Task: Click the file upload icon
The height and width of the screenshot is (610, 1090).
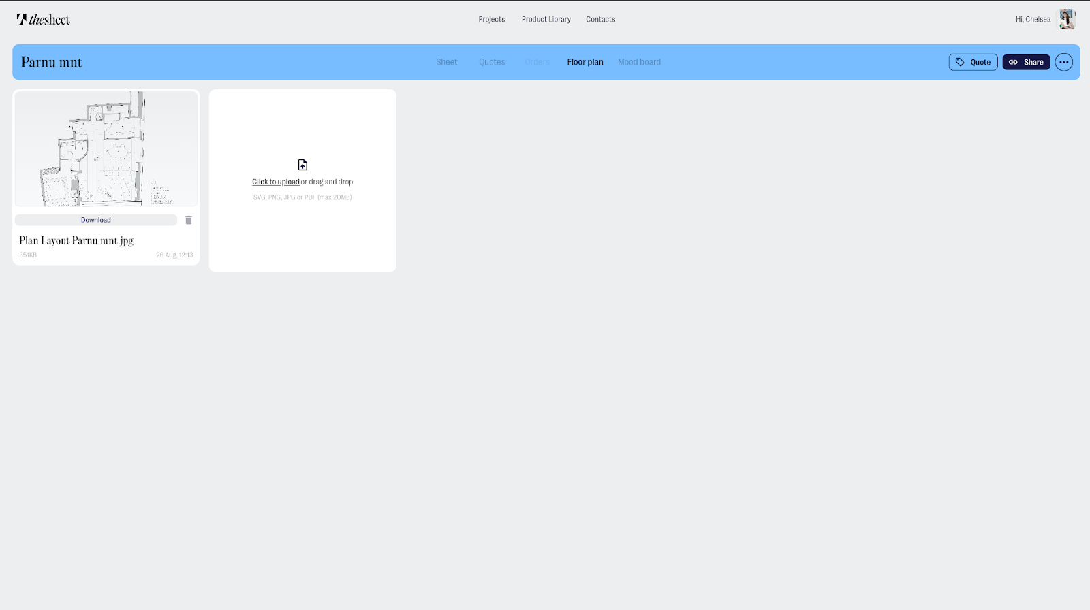Action: point(302,165)
